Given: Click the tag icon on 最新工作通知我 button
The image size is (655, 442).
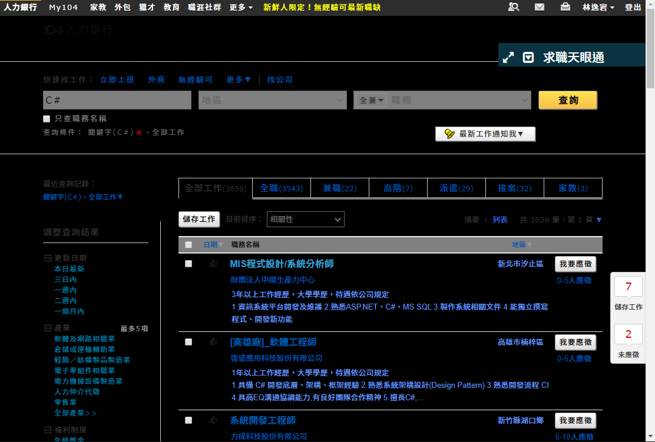Looking at the screenshot, I should click(x=449, y=134).
